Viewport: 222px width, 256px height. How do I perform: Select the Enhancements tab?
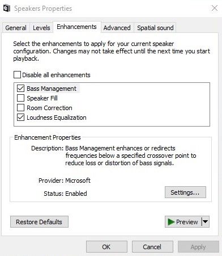point(76,27)
